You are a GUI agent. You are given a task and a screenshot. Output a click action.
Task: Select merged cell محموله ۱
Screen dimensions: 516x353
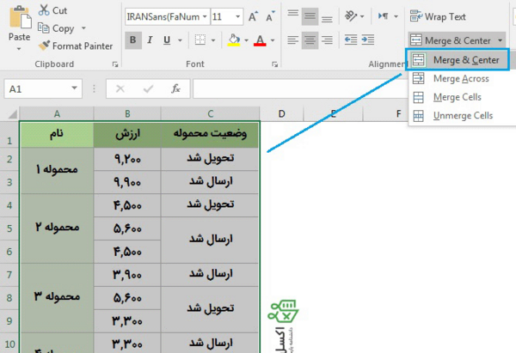pos(57,170)
